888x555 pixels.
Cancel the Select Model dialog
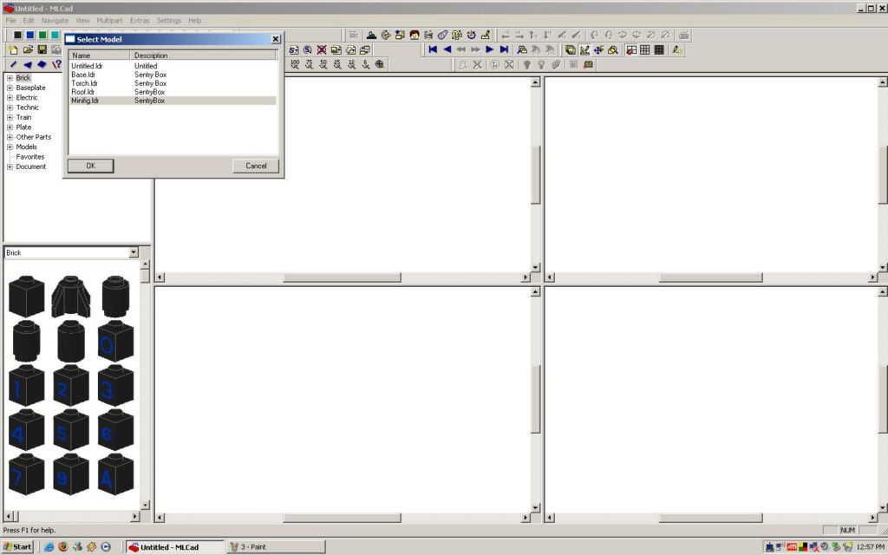(x=256, y=166)
